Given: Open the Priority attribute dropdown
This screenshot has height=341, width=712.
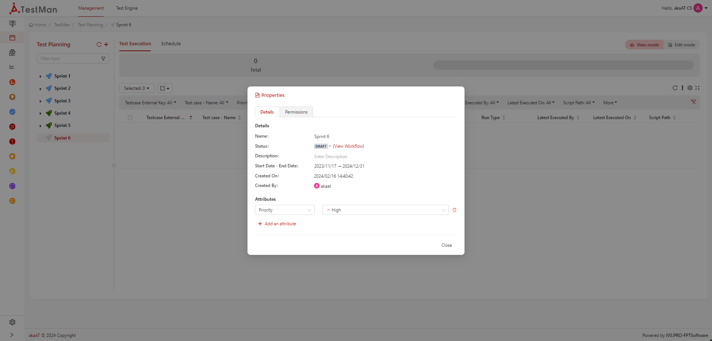Looking at the screenshot, I should (285, 210).
